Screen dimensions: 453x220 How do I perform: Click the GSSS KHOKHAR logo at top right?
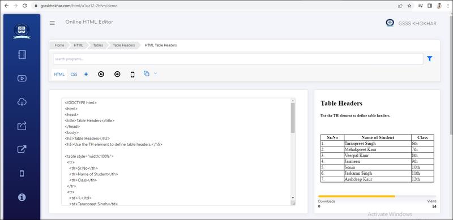tap(390, 23)
